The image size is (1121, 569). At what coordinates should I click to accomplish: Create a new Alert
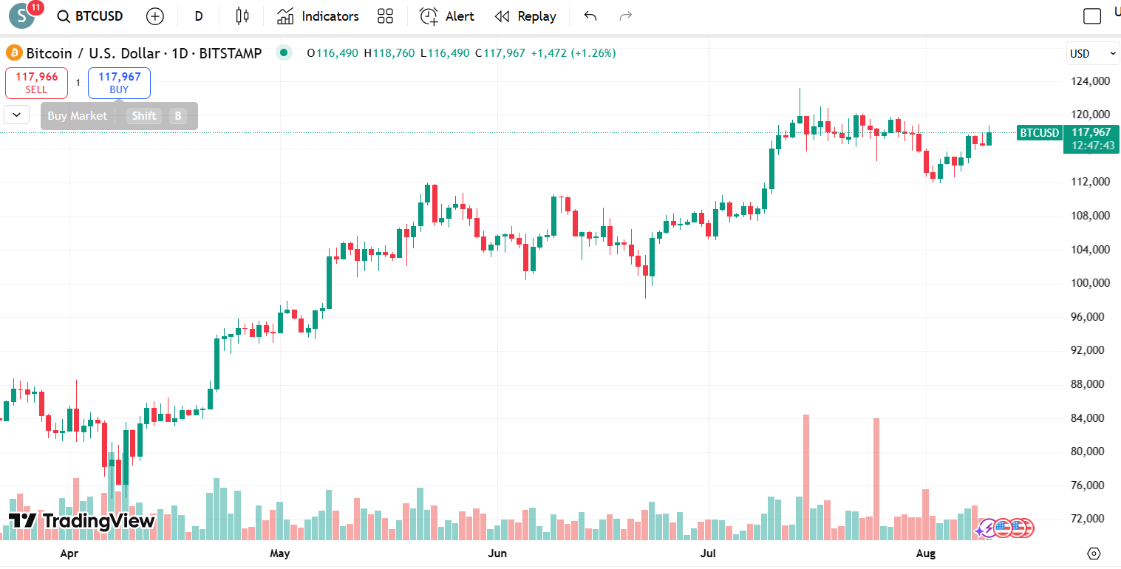click(x=447, y=16)
